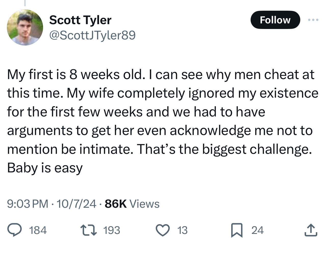327x254 pixels.
Task: Click the 193 reposts count
Action: click(x=112, y=230)
